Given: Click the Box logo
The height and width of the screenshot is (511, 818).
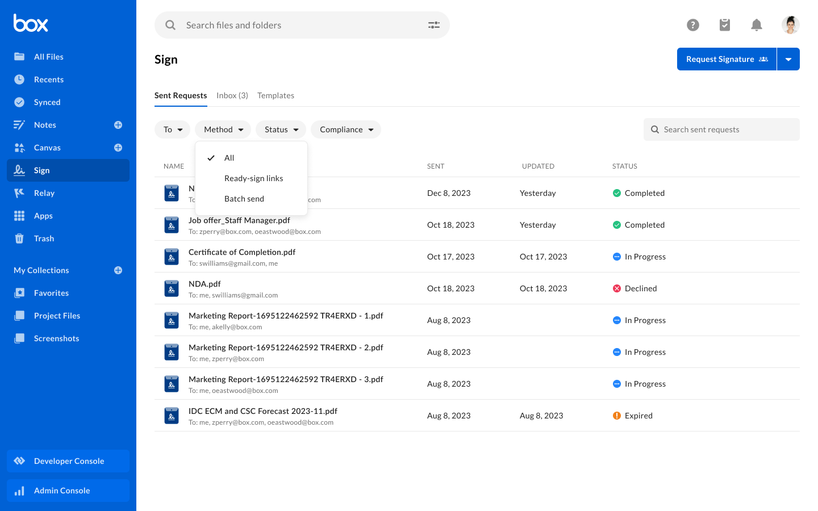Looking at the screenshot, I should coord(31,23).
